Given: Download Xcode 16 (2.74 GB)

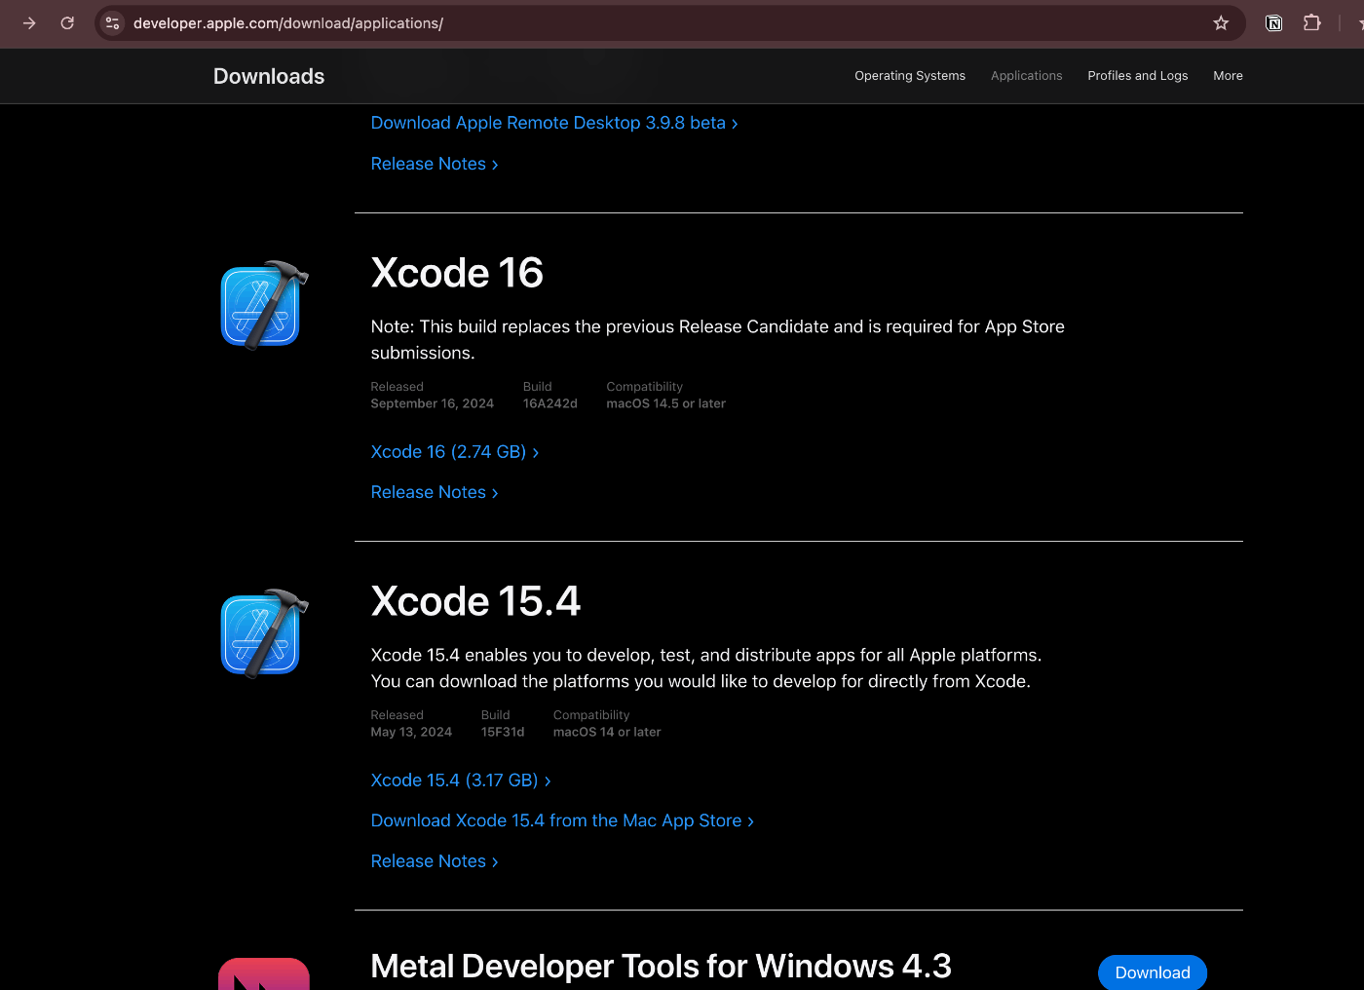Looking at the screenshot, I should pos(455,452).
